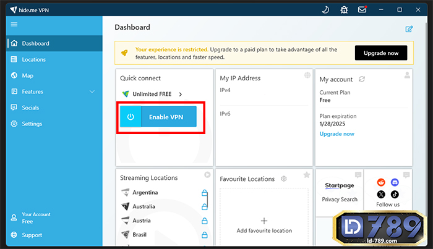Open the X social icon

[381, 195]
